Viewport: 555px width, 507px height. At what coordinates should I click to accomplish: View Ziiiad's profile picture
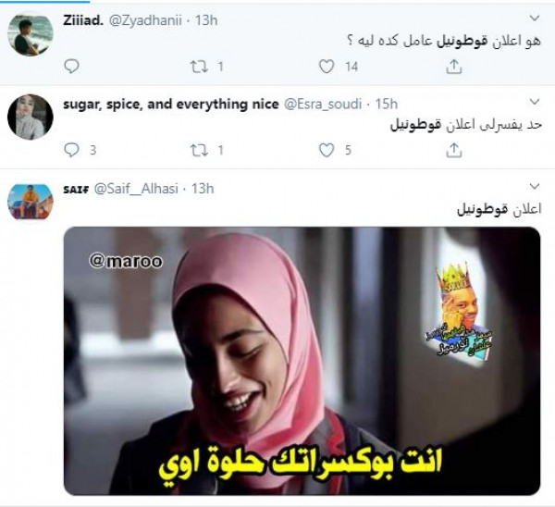click(x=31, y=33)
